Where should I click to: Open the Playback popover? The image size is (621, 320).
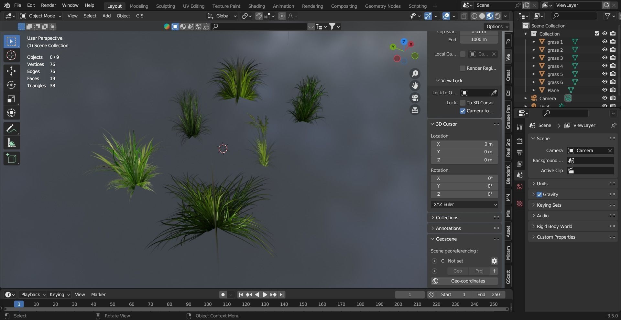click(x=33, y=294)
